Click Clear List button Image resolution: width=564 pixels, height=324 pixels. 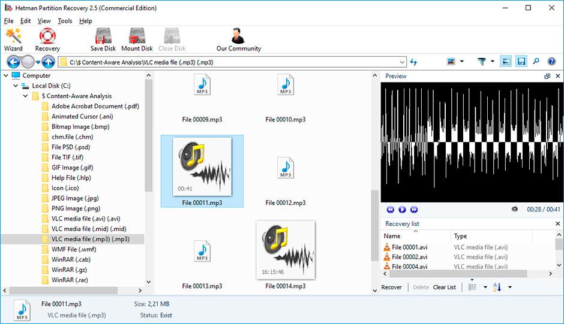(444, 287)
